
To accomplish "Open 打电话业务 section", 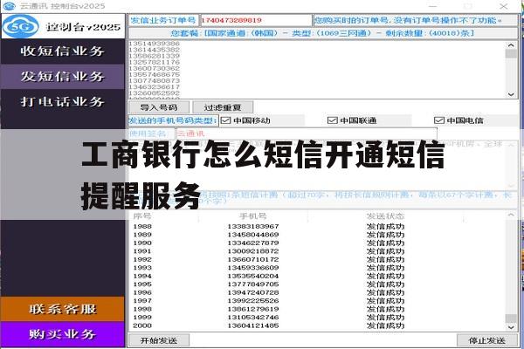I will pos(63,101).
